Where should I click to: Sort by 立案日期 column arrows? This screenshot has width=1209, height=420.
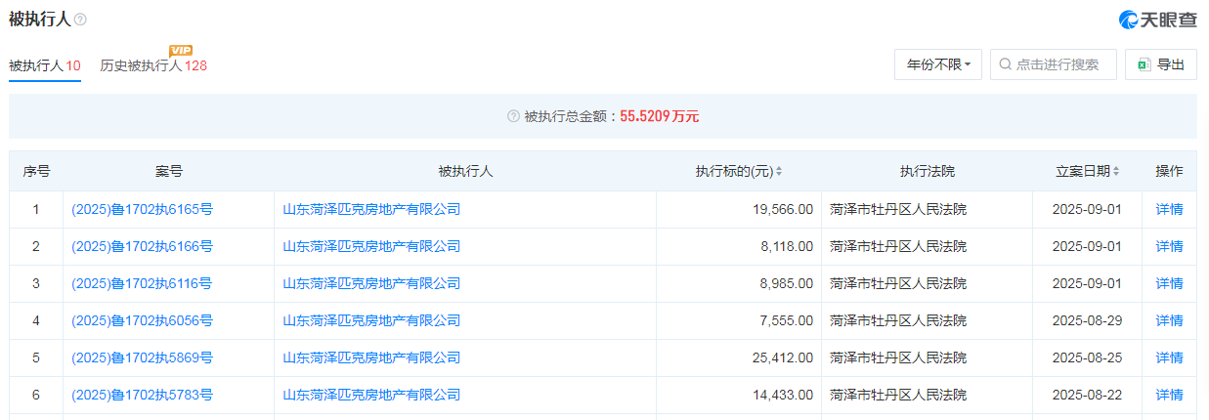(x=1116, y=171)
